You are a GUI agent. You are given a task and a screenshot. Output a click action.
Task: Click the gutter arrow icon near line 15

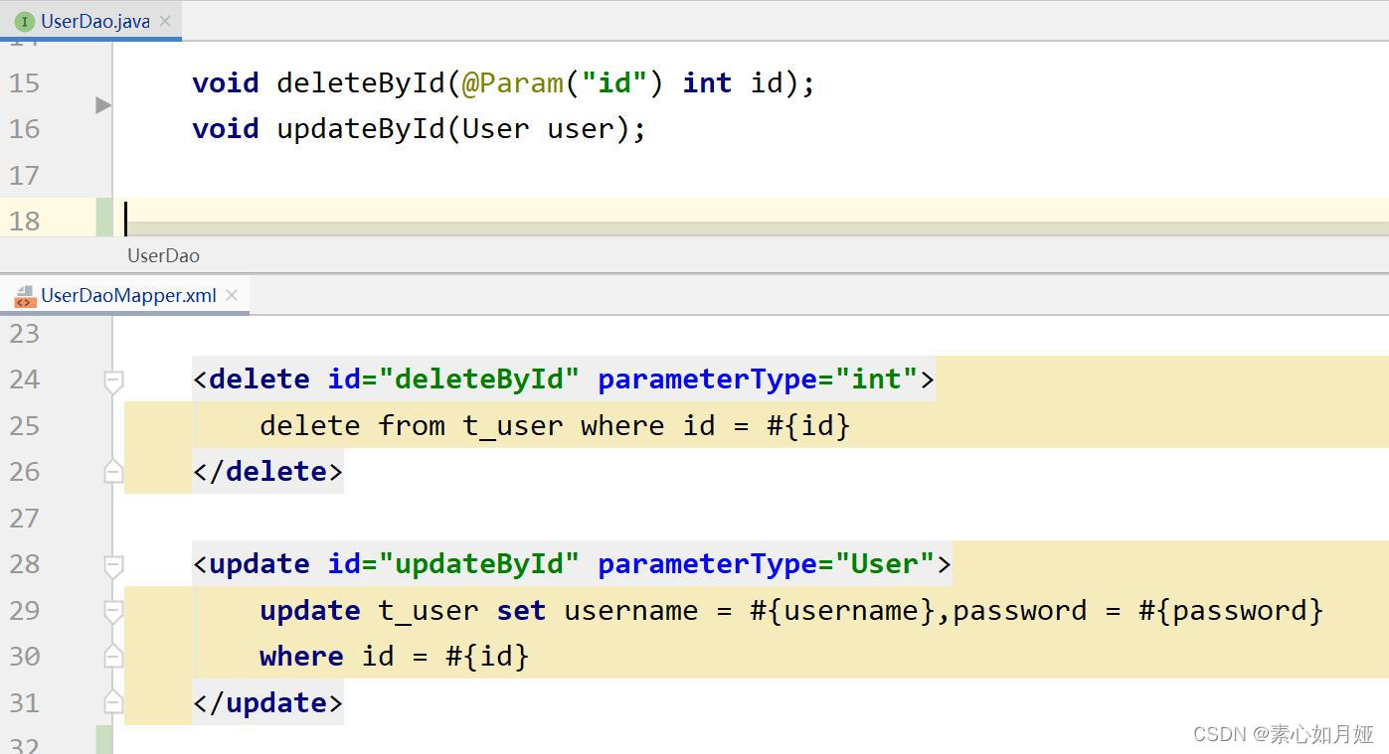103,104
